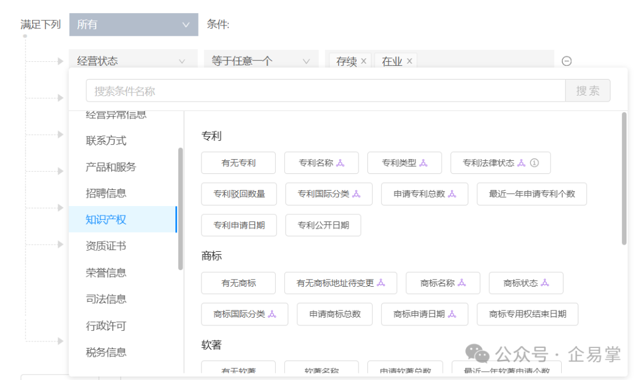
Task: Click purple icon next to 有无商标地址待变更
Action: [x=381, y=283]
